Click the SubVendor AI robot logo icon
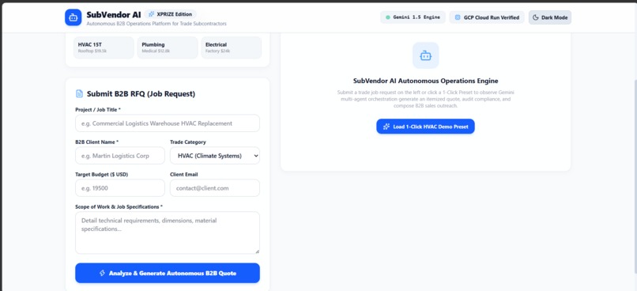Screen dimensions: 637x291 point(73,17)
